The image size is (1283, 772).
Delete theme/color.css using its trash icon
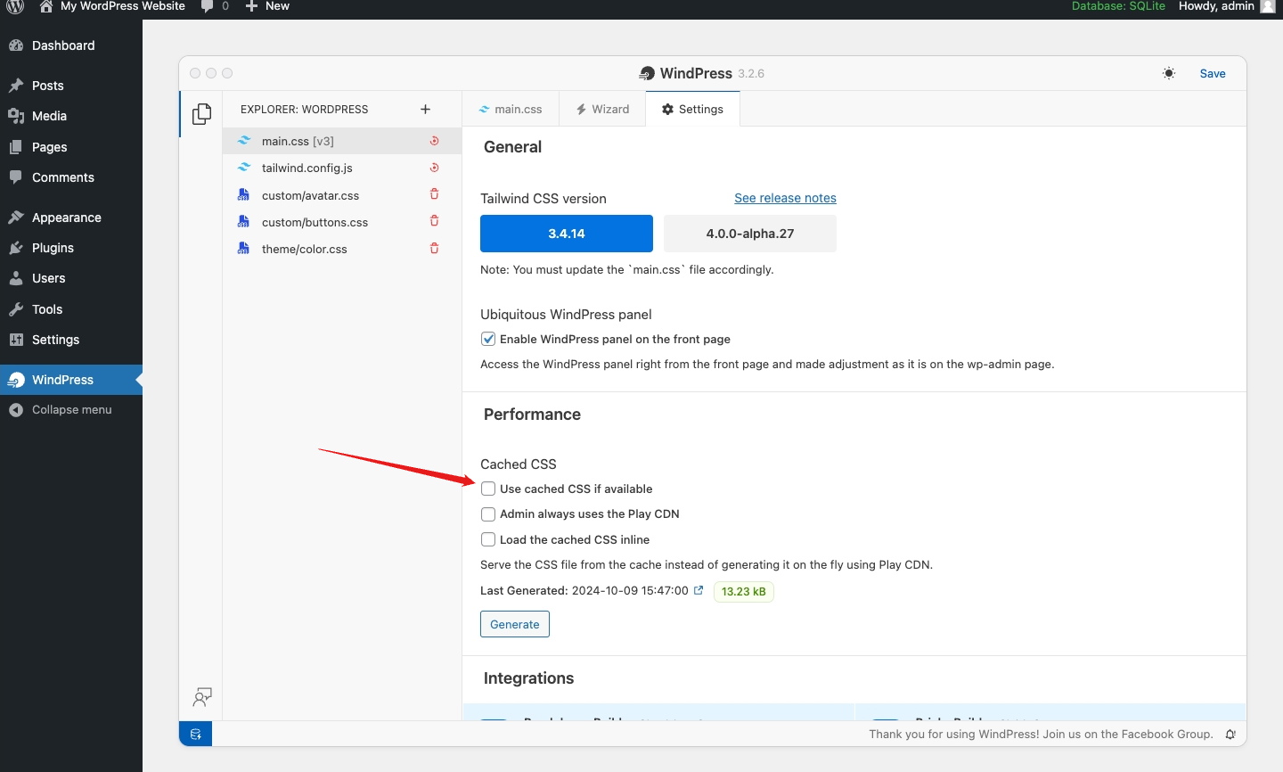[434, 248]
